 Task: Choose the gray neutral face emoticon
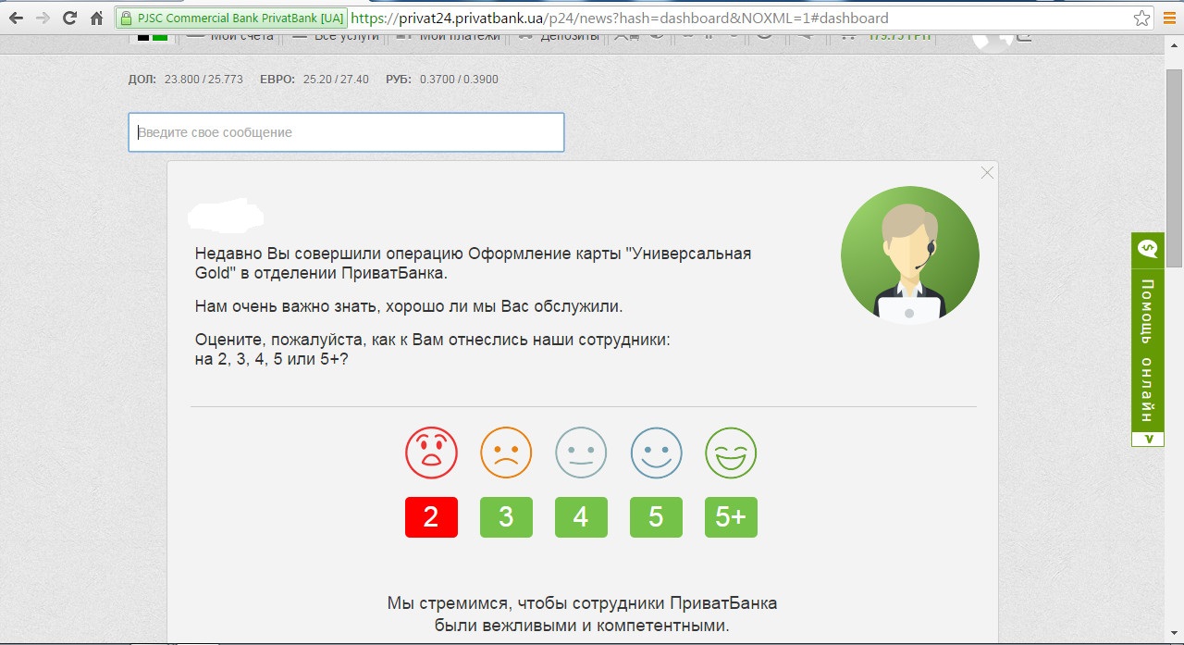(581, 453)
